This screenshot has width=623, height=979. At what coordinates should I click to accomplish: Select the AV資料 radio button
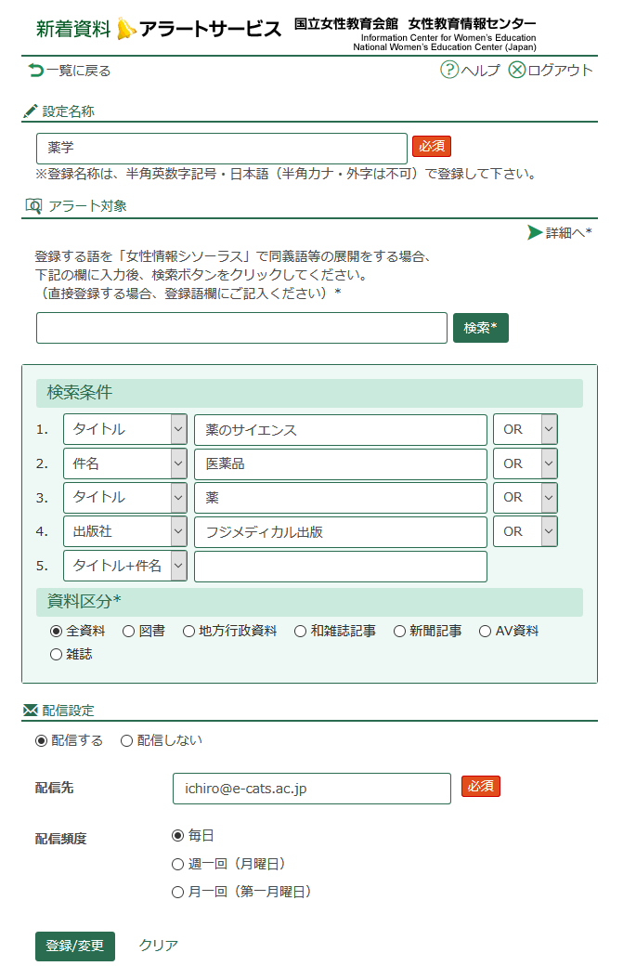tap(485, 632)
